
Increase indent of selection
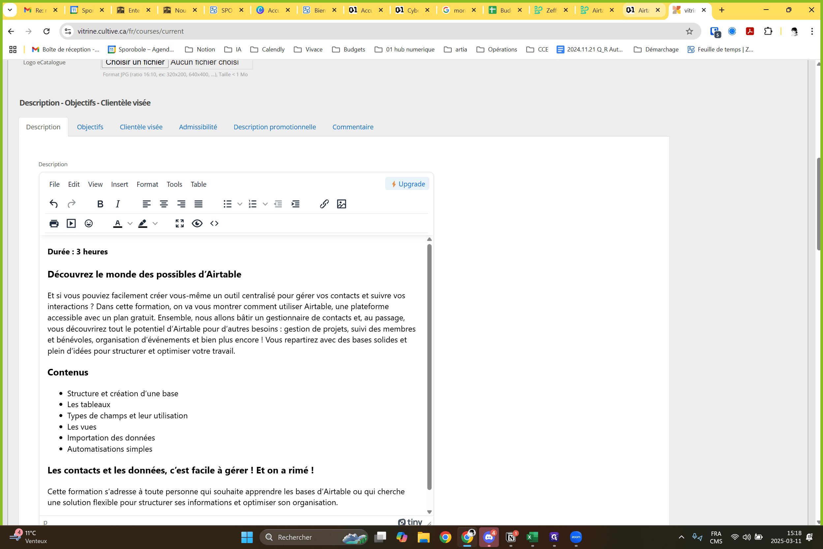pos(295,204)
